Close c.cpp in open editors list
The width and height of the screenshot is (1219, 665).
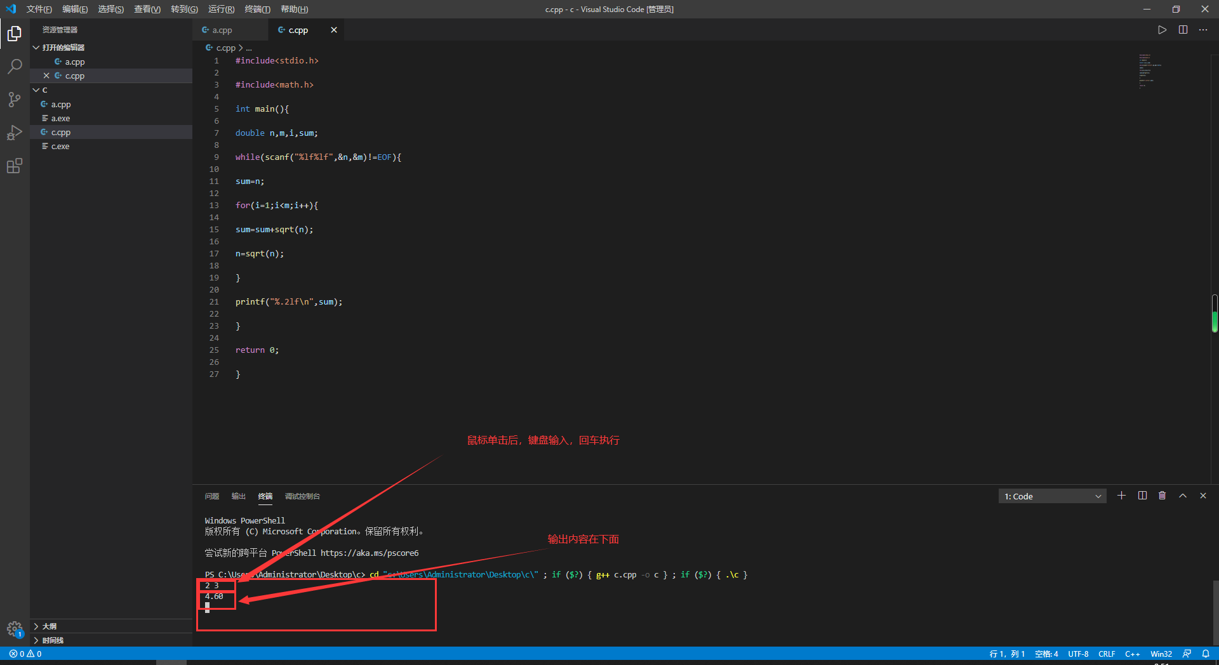[46, 76]
